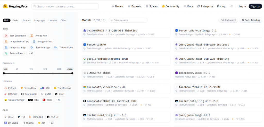The image size is (264, 127).
Task: Click the llama.cpp app icon
Action: pyautogui.click(x=30, y=117)
